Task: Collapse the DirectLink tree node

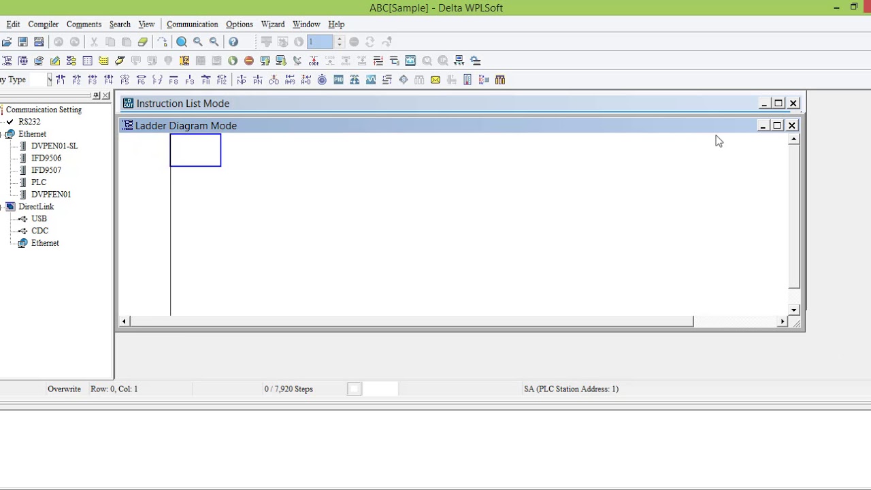Action: 1,206
